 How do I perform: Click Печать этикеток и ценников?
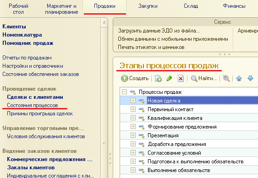point(151,47)
